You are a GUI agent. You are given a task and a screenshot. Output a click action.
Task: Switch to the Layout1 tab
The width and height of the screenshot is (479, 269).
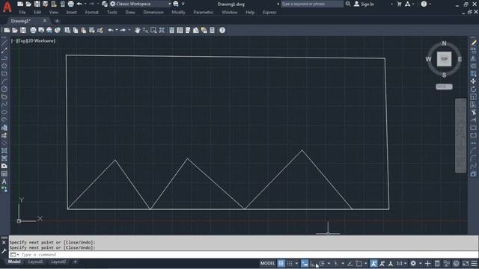point(35,262)
